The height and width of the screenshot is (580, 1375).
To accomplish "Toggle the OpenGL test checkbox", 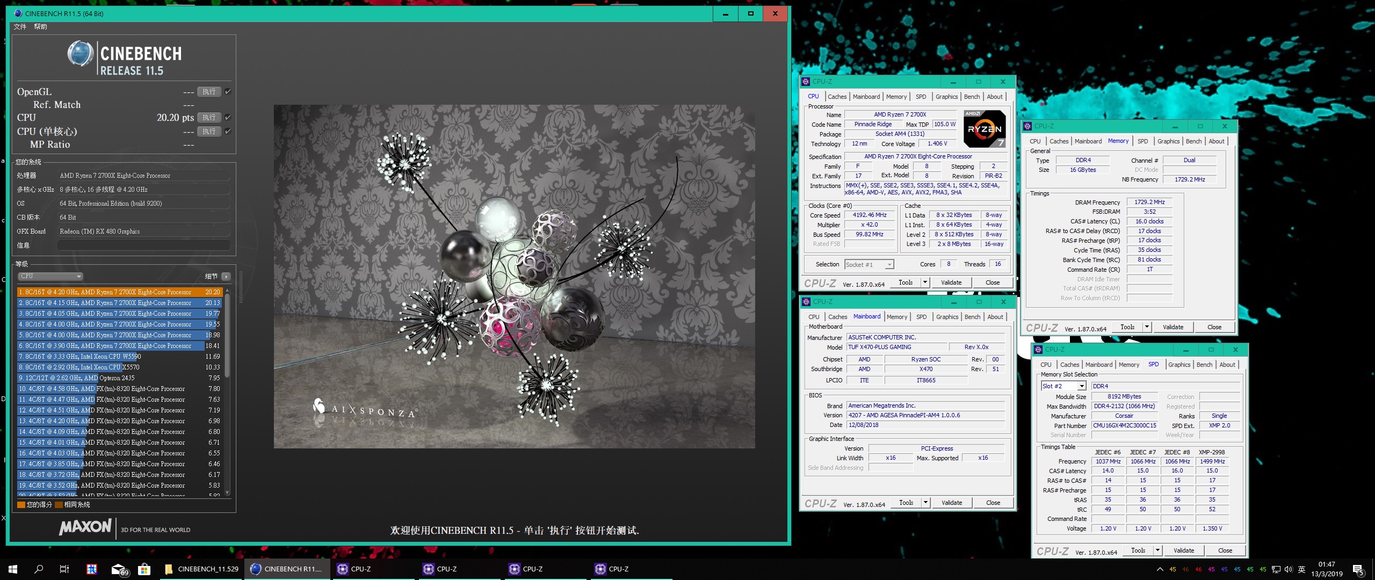I will pyautogui.click(x=228, y=92).
